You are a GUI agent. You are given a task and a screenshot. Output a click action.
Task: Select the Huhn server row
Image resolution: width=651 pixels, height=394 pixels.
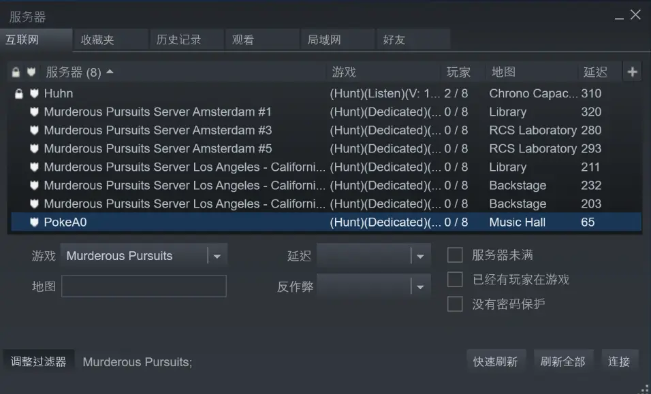tap(326, 93)
